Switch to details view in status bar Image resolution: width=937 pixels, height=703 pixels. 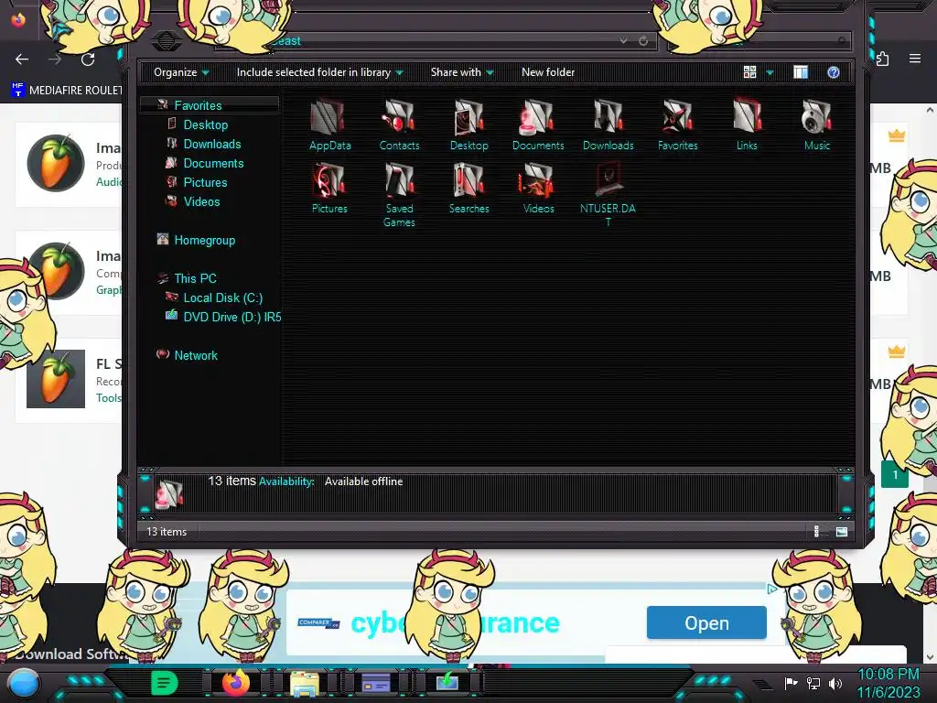click(816, 532)
